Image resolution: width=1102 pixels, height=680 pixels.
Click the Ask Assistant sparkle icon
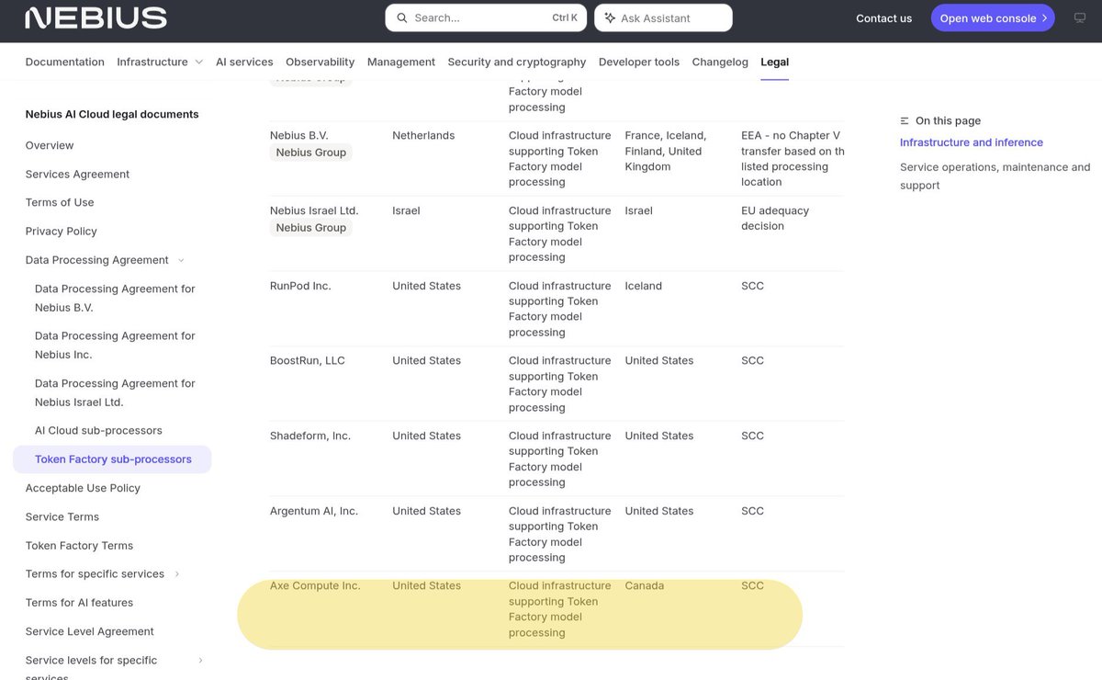[x=610, y=17]
